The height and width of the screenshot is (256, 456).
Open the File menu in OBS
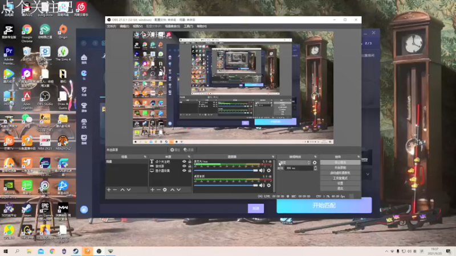click(x=111, y=26)
